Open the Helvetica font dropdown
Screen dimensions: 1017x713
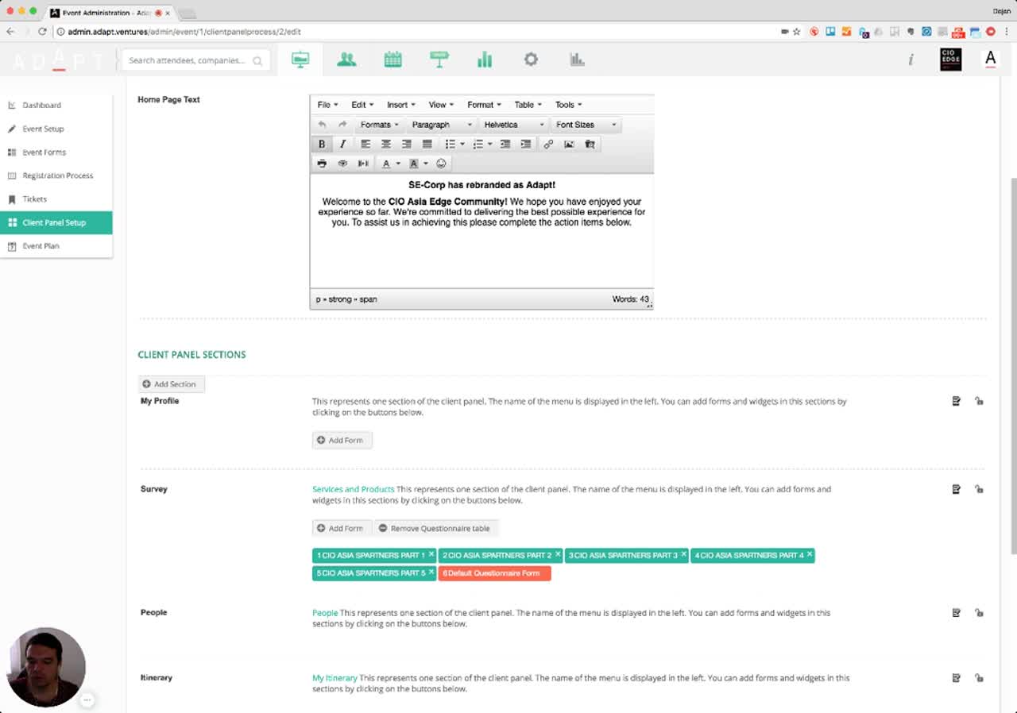tap(514, 125)
